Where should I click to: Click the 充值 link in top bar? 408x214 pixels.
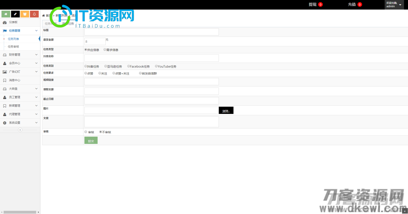tap(352, 5)
